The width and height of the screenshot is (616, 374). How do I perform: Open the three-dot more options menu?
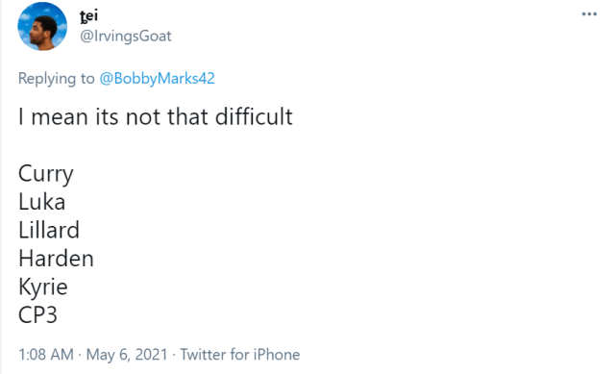[589, 14]
